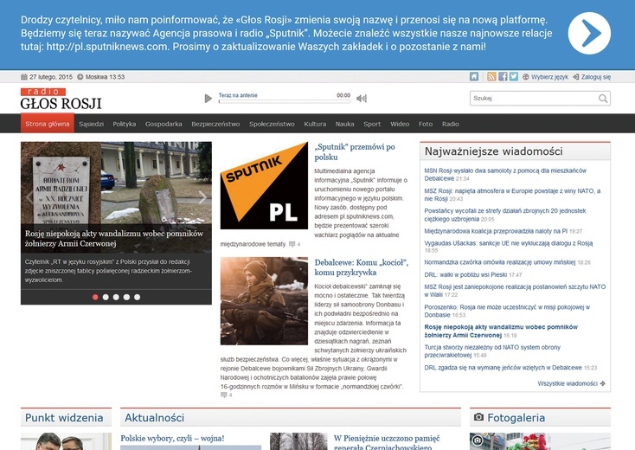Click Wszystkie wiadomości link with arrow

coord(572,383)
